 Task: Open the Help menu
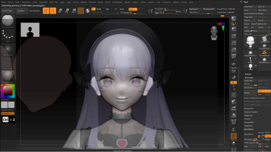(x=191, y=2)
